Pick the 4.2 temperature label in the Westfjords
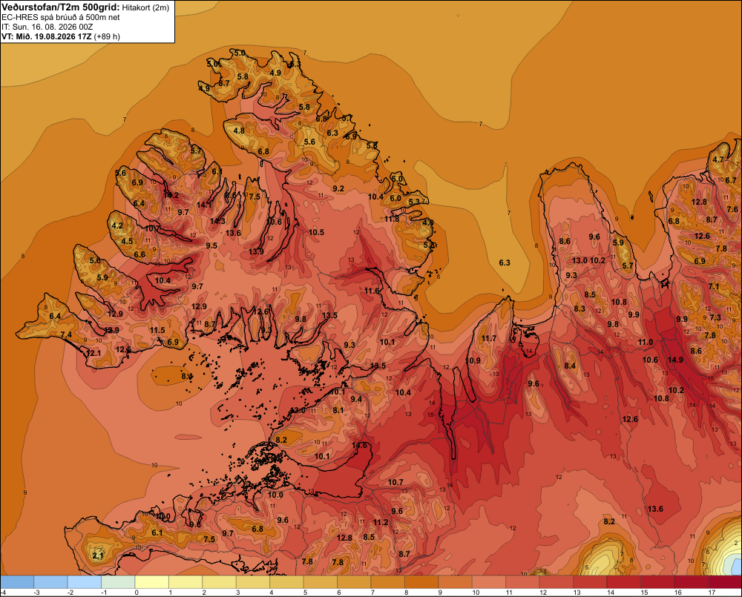 (x=117, y=225)
